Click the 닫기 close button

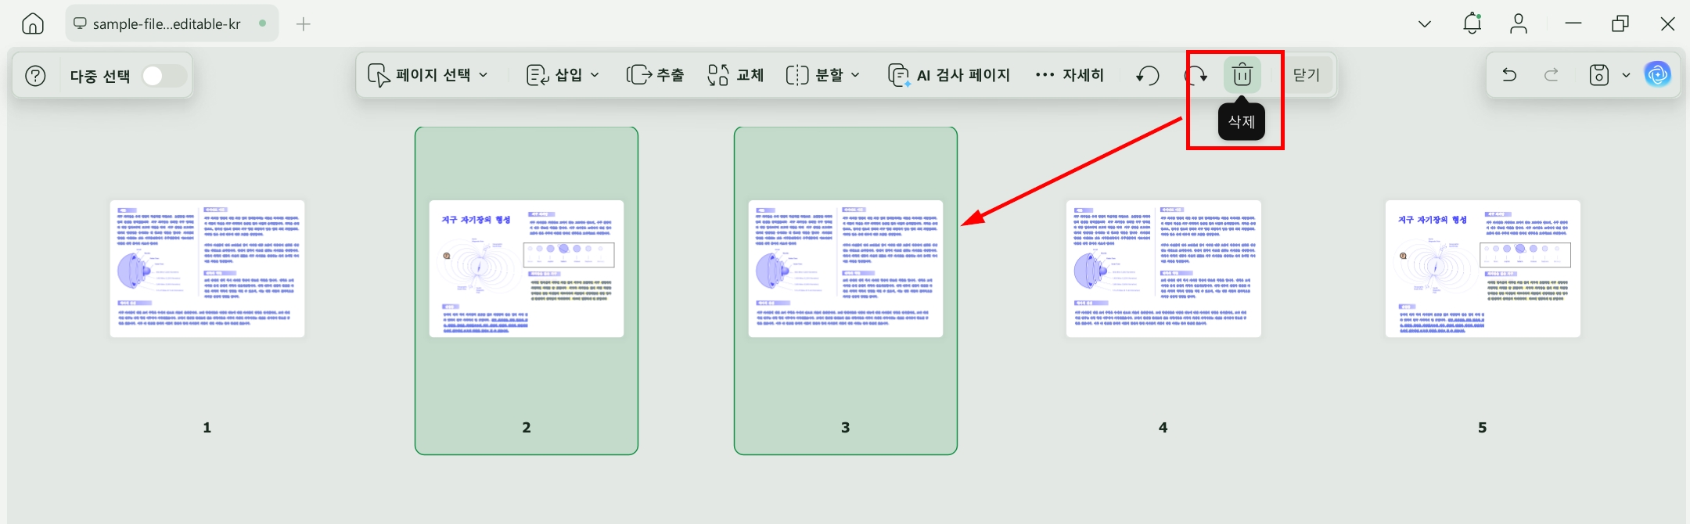pyautogui.click(x=1307, y=75)
